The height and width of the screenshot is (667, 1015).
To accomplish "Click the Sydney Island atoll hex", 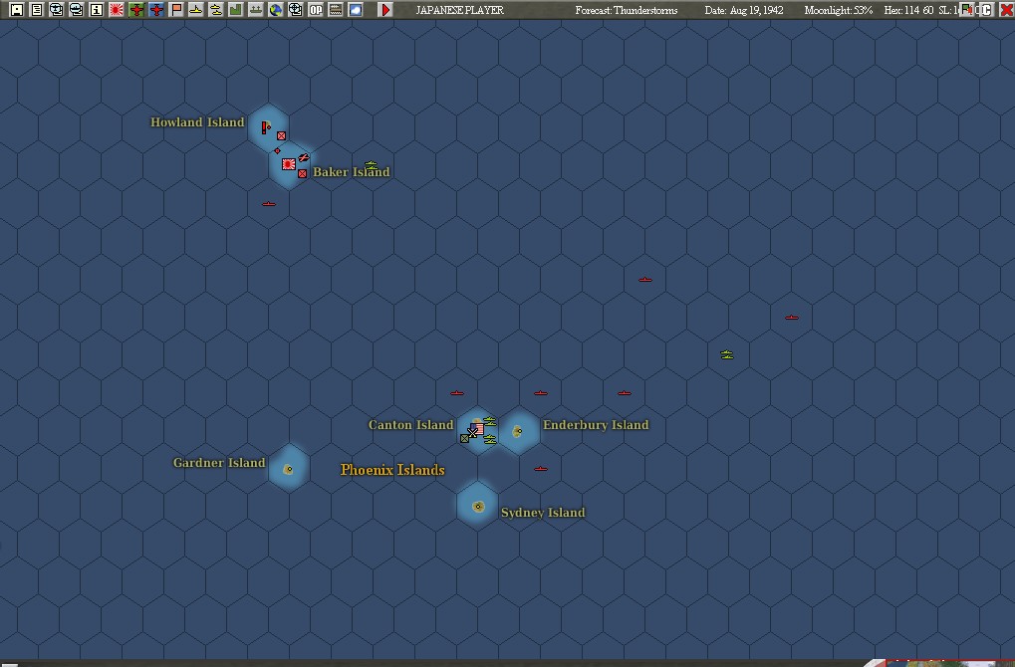I will [478, 506].
